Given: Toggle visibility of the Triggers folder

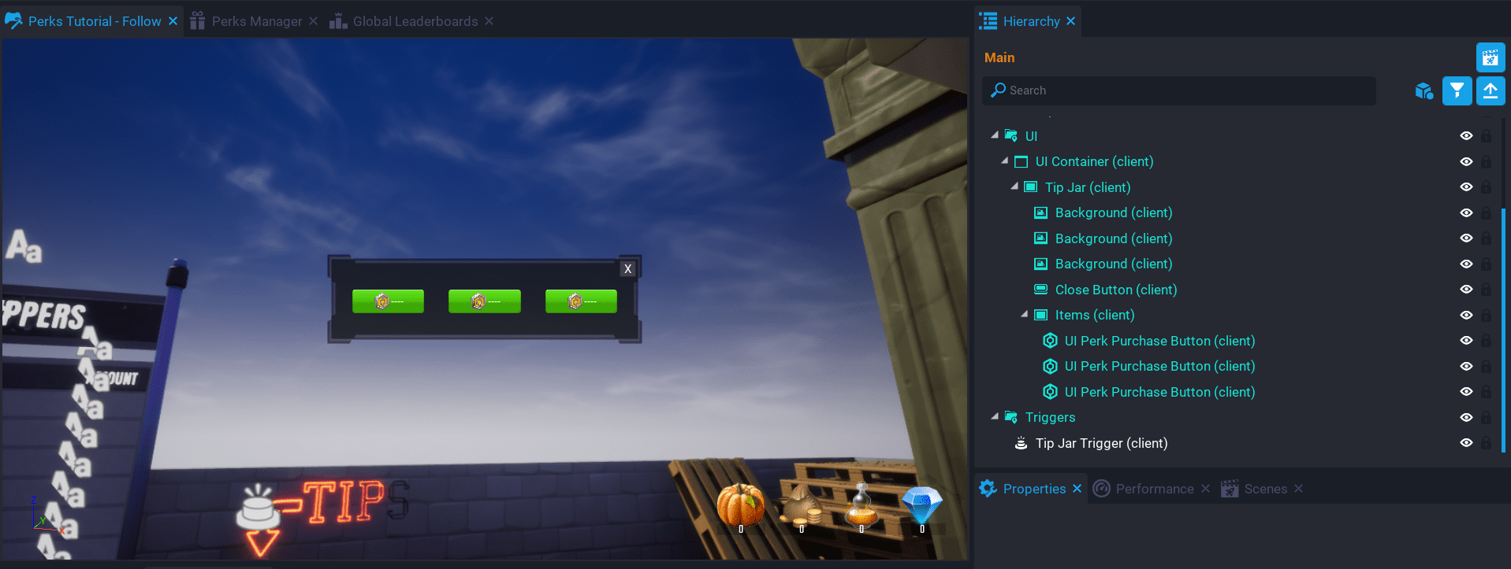Looking at the screenshot, I should click(1466, 417).
